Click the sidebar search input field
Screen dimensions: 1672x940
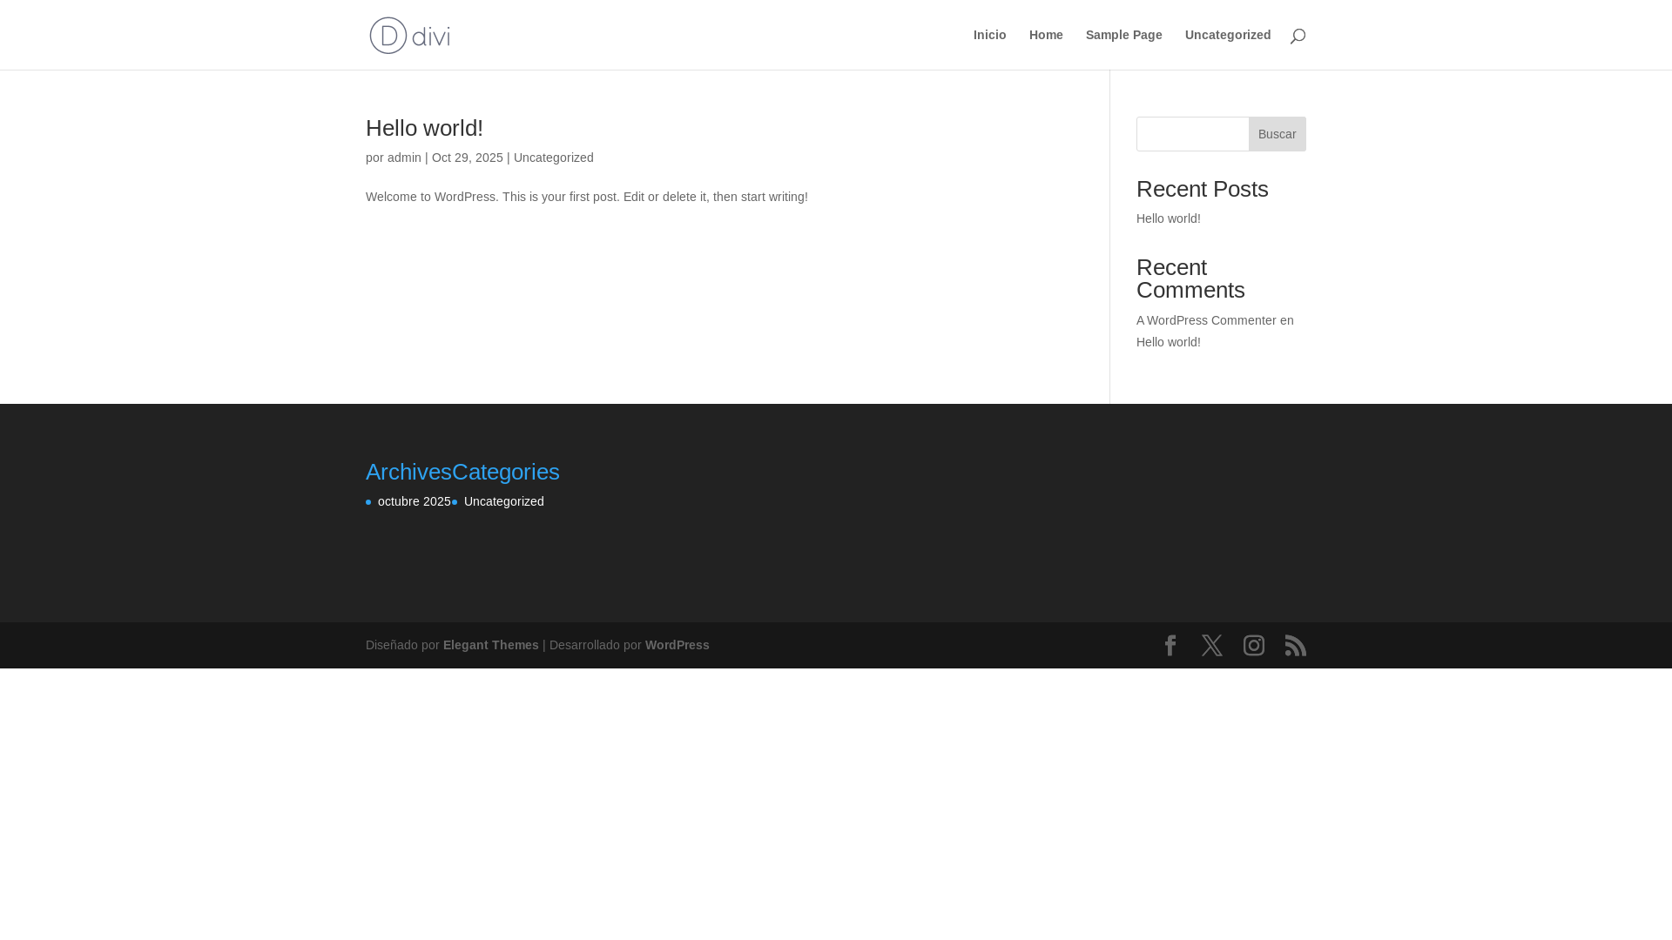click(1193, 134)
